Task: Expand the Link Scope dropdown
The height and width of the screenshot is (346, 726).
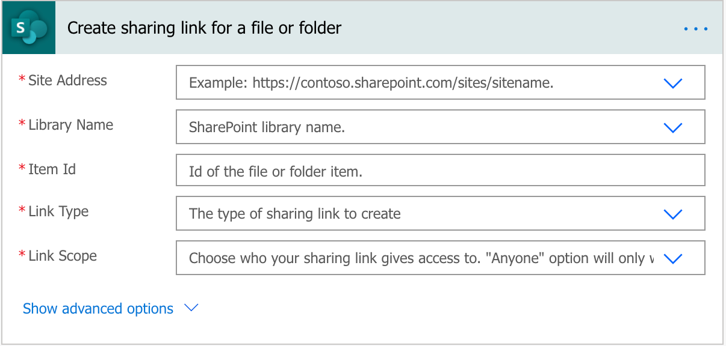Action: [x=673, y=258]
